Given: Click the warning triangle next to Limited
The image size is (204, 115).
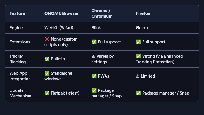Looking at the screenshot, I should coord(138,76).
